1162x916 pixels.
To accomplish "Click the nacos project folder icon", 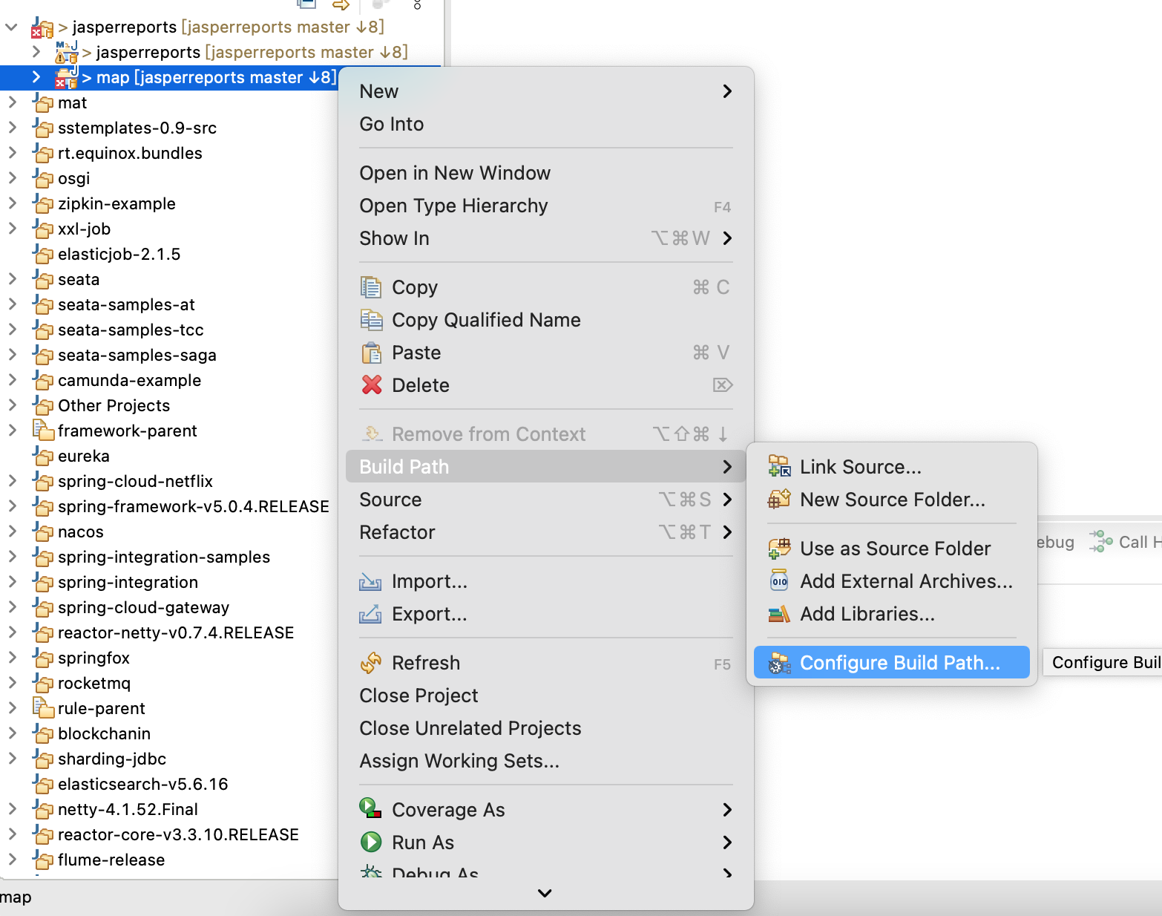I will point(44,531).
